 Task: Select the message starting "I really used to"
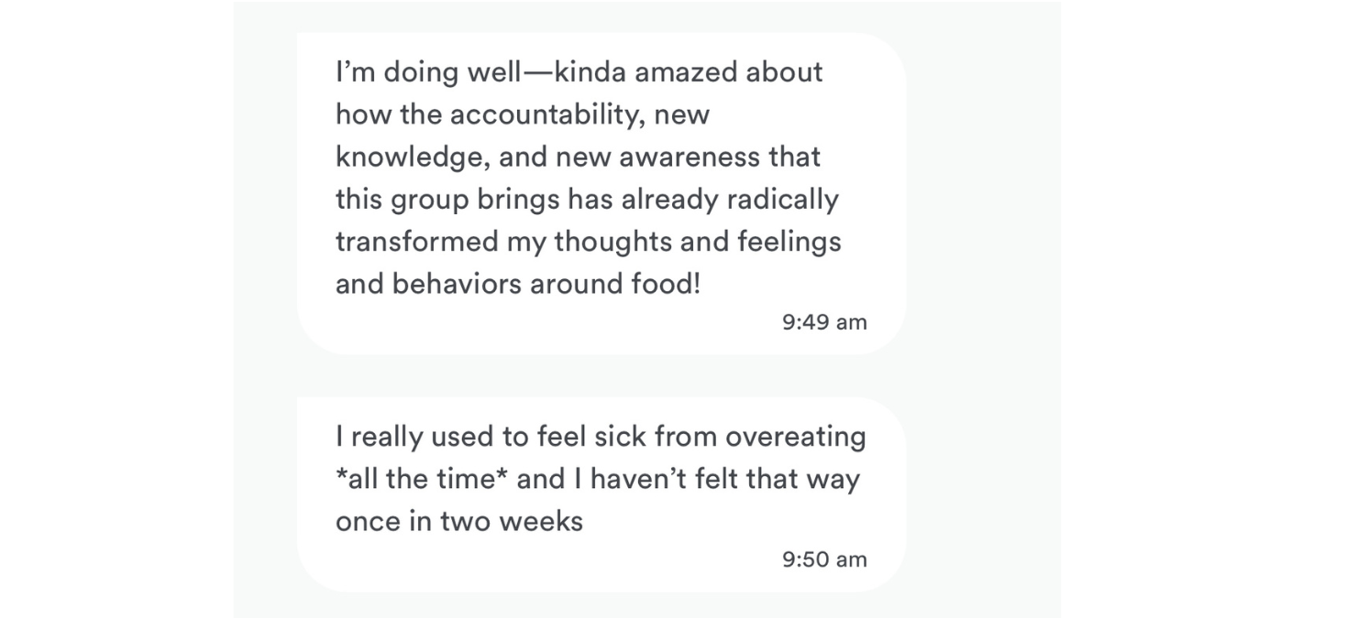point(601,494)
